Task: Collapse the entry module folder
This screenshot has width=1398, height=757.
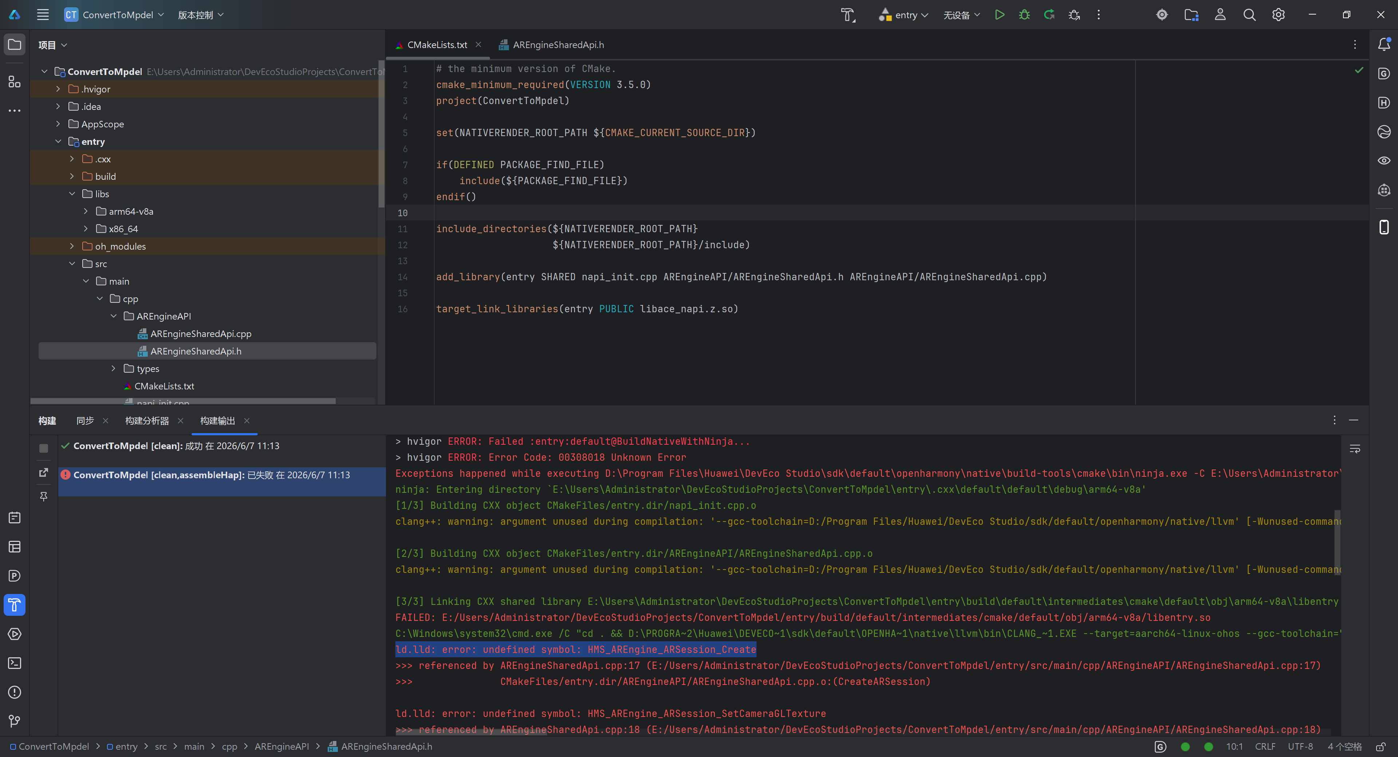Action: pyautogui.click(x=58, y=142)
